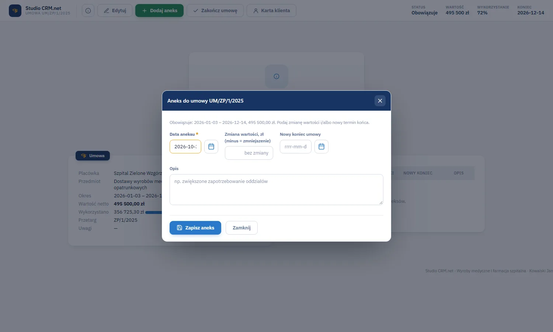Click the Dodaj aneks button
This screenshot has width=553, height=332.
click(159, 11)
